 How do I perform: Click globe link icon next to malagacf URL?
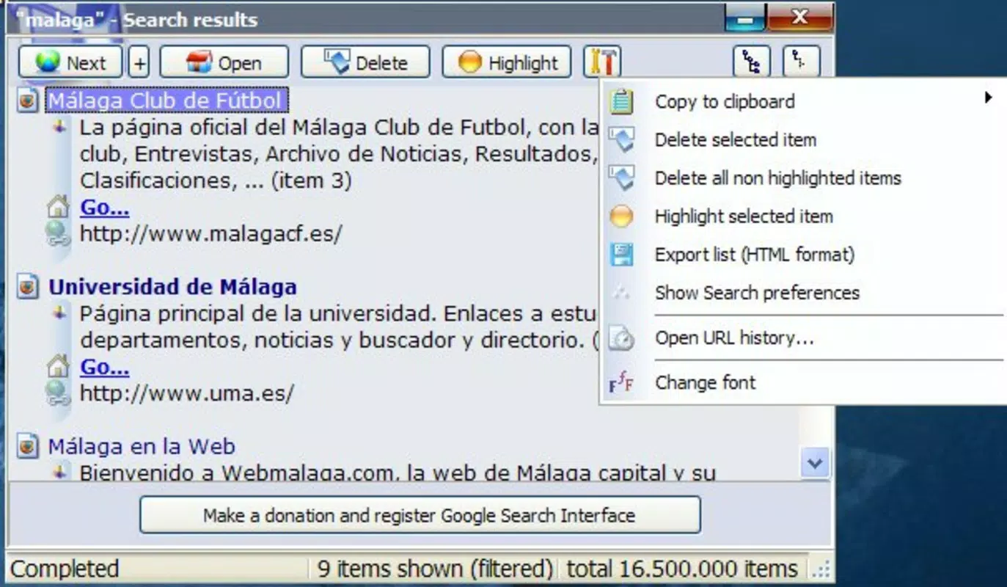pyautogui.click(x=57, y=234)
